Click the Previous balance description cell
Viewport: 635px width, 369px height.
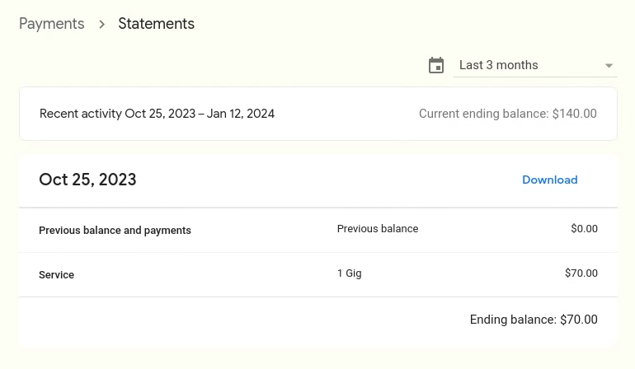click(377, 229)
